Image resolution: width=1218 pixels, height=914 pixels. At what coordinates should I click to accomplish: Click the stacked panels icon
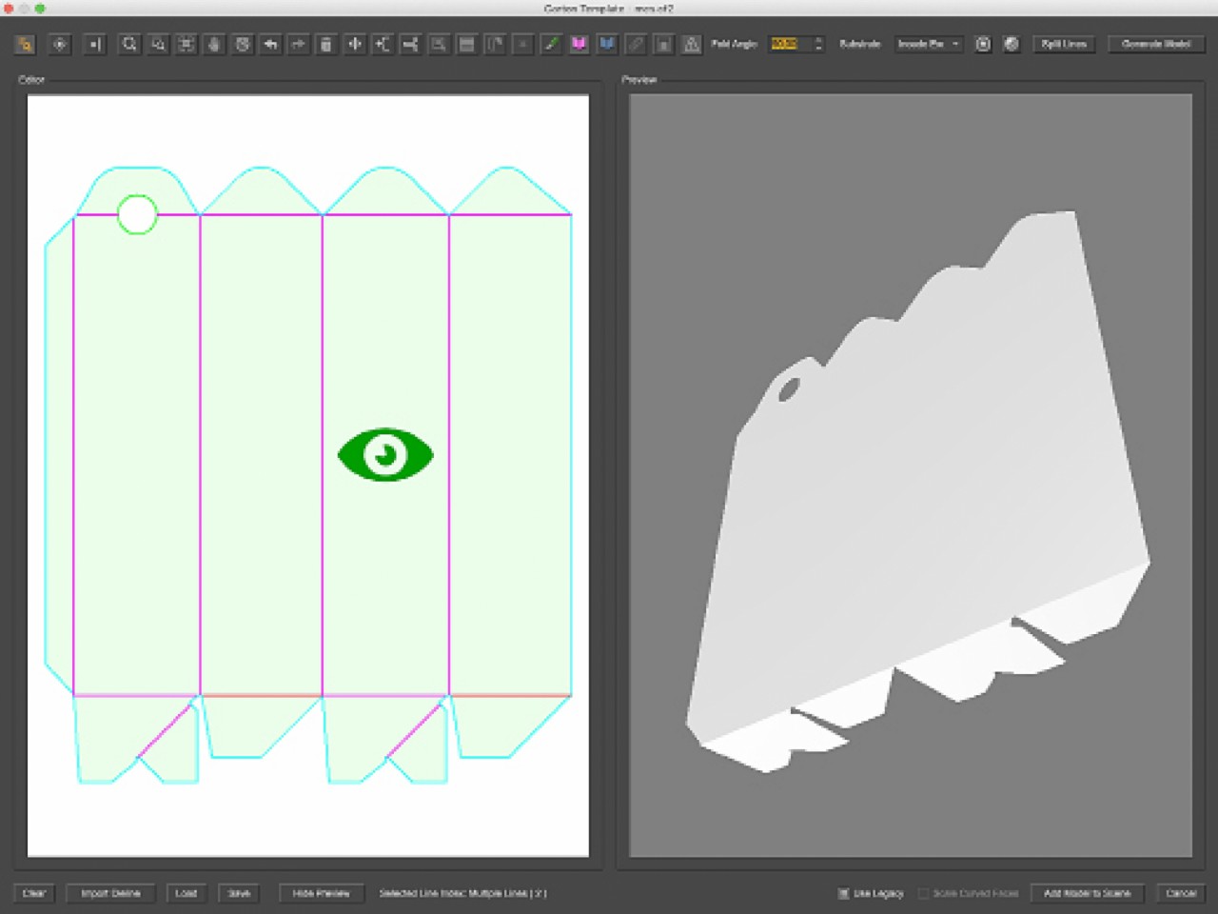[466, 44]
